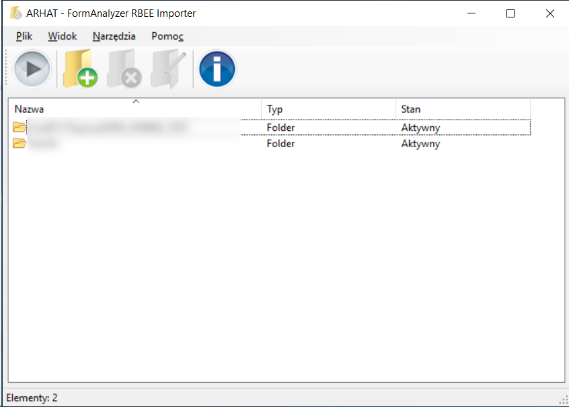Select the Folder type cell in the second row

pos(280,144)
